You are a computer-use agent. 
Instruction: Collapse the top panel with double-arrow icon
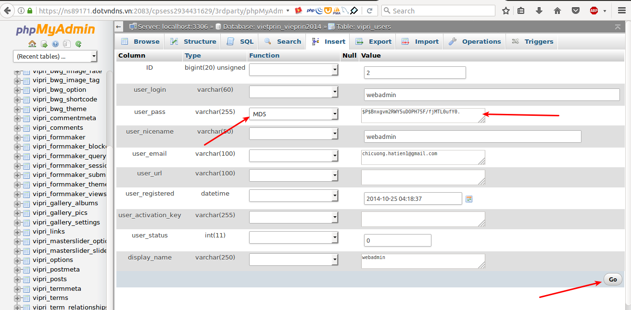[618, 26]
